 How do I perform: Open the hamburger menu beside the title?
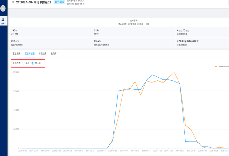coord(13,2)
